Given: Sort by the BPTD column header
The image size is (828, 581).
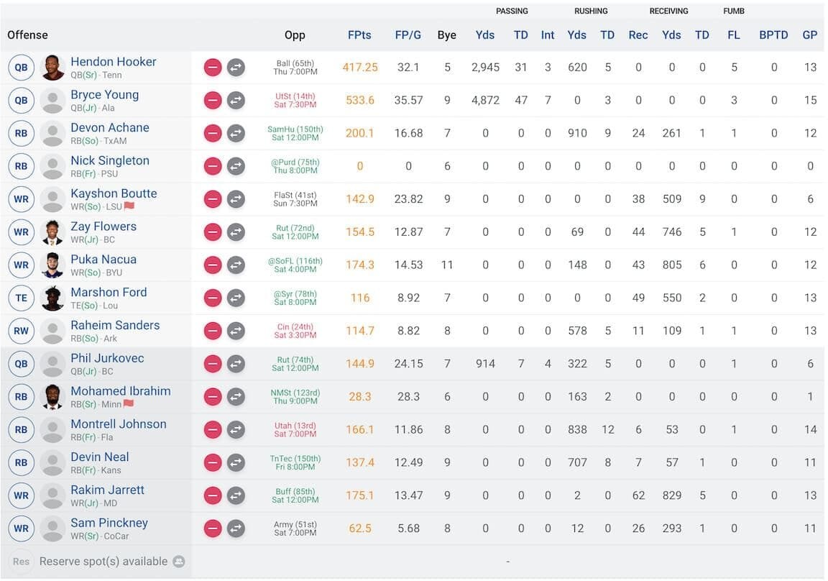Looking at the screenshot, I should click(773, 35).
